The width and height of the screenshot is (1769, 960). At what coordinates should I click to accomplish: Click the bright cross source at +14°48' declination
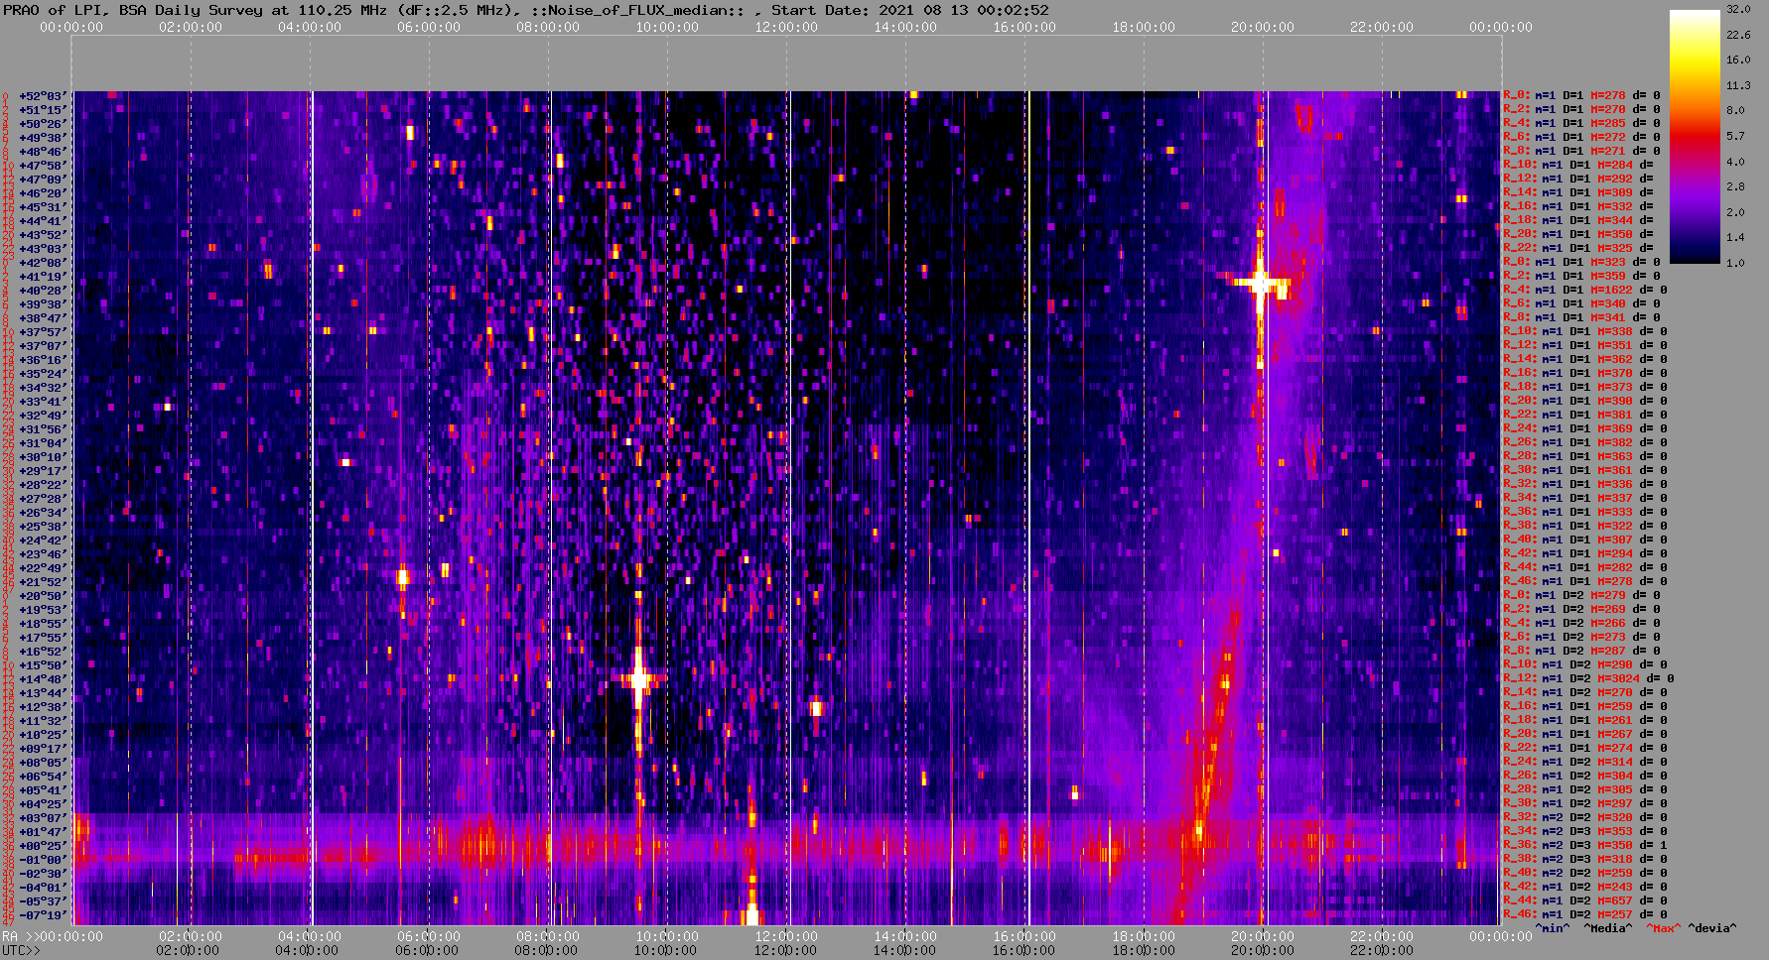639,679
